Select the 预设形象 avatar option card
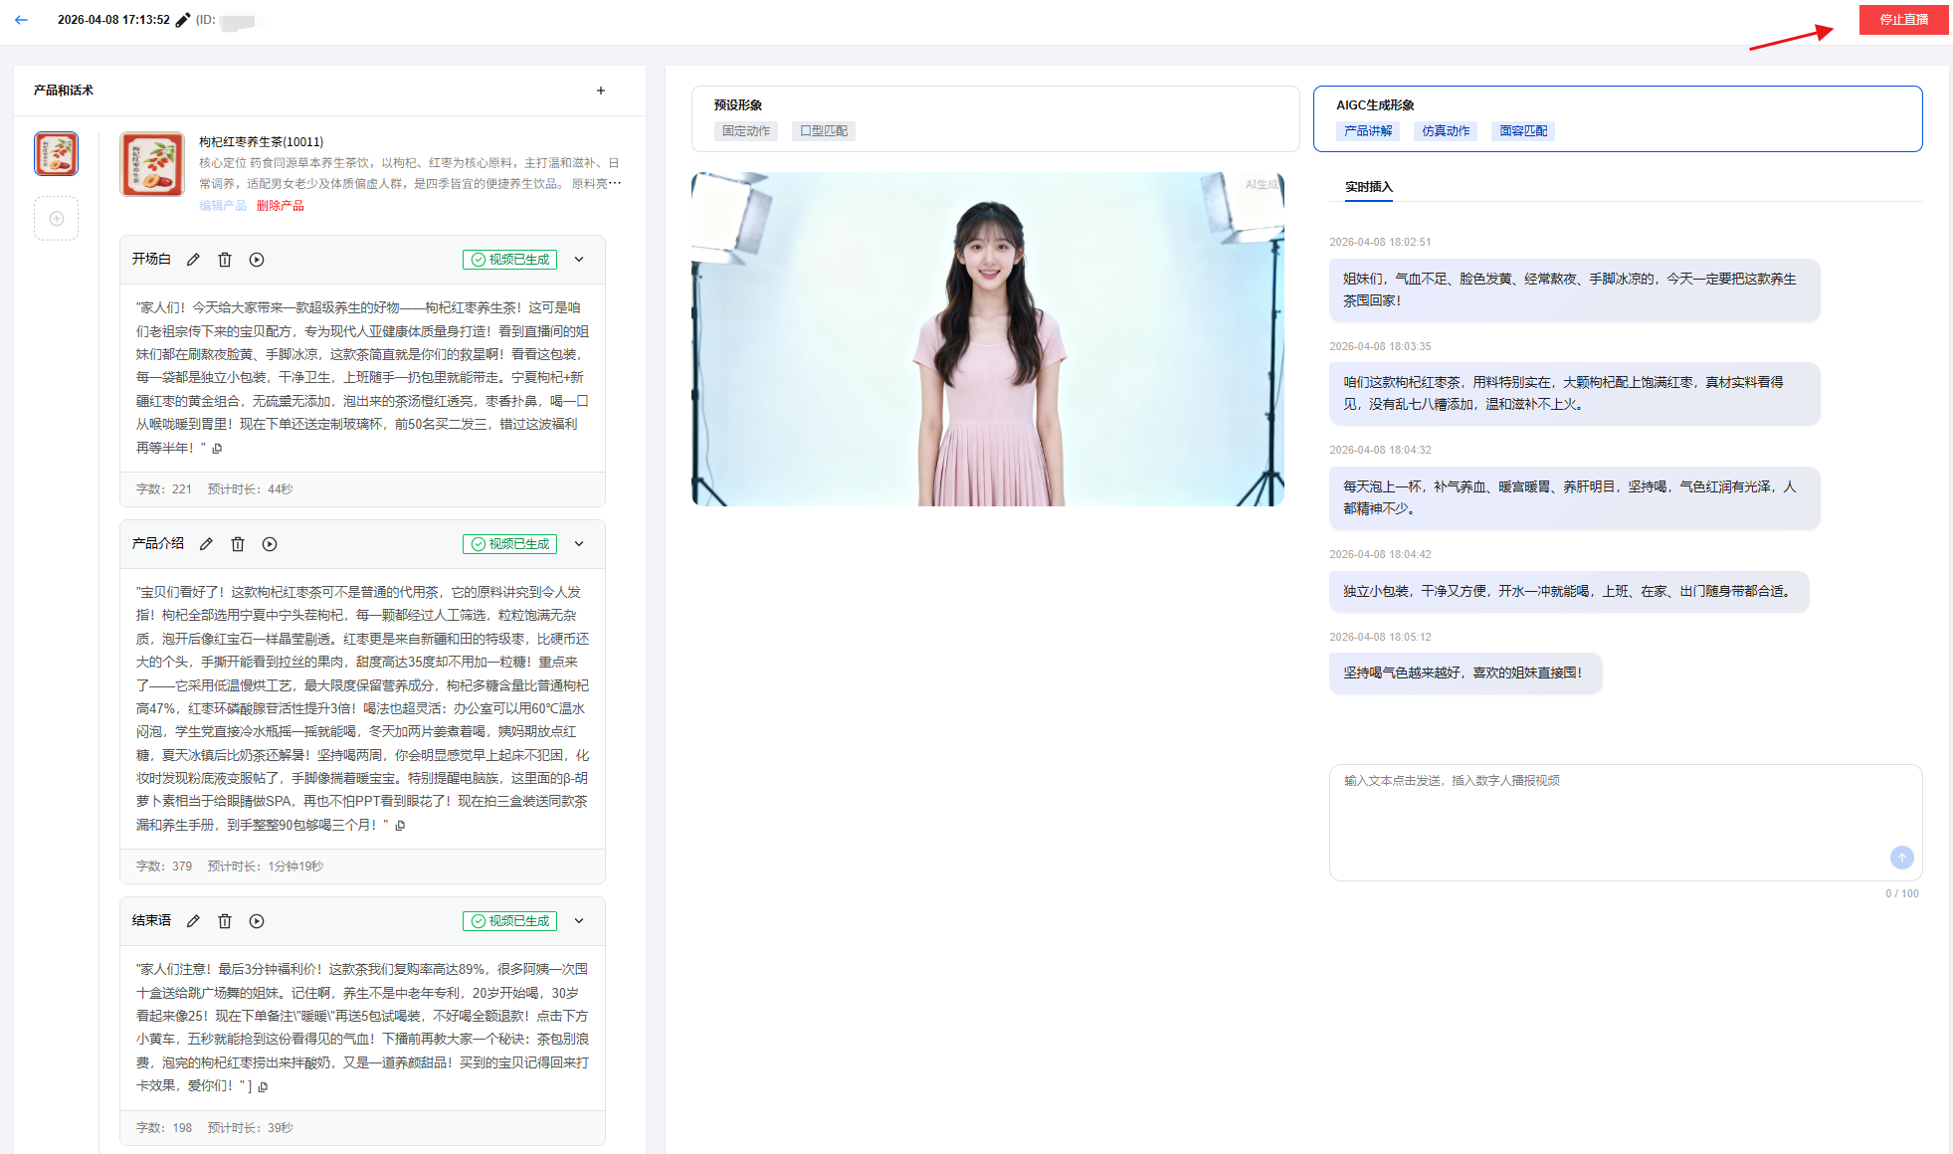Screen dimensions: 1953x1154 click(x=995, y=118)
